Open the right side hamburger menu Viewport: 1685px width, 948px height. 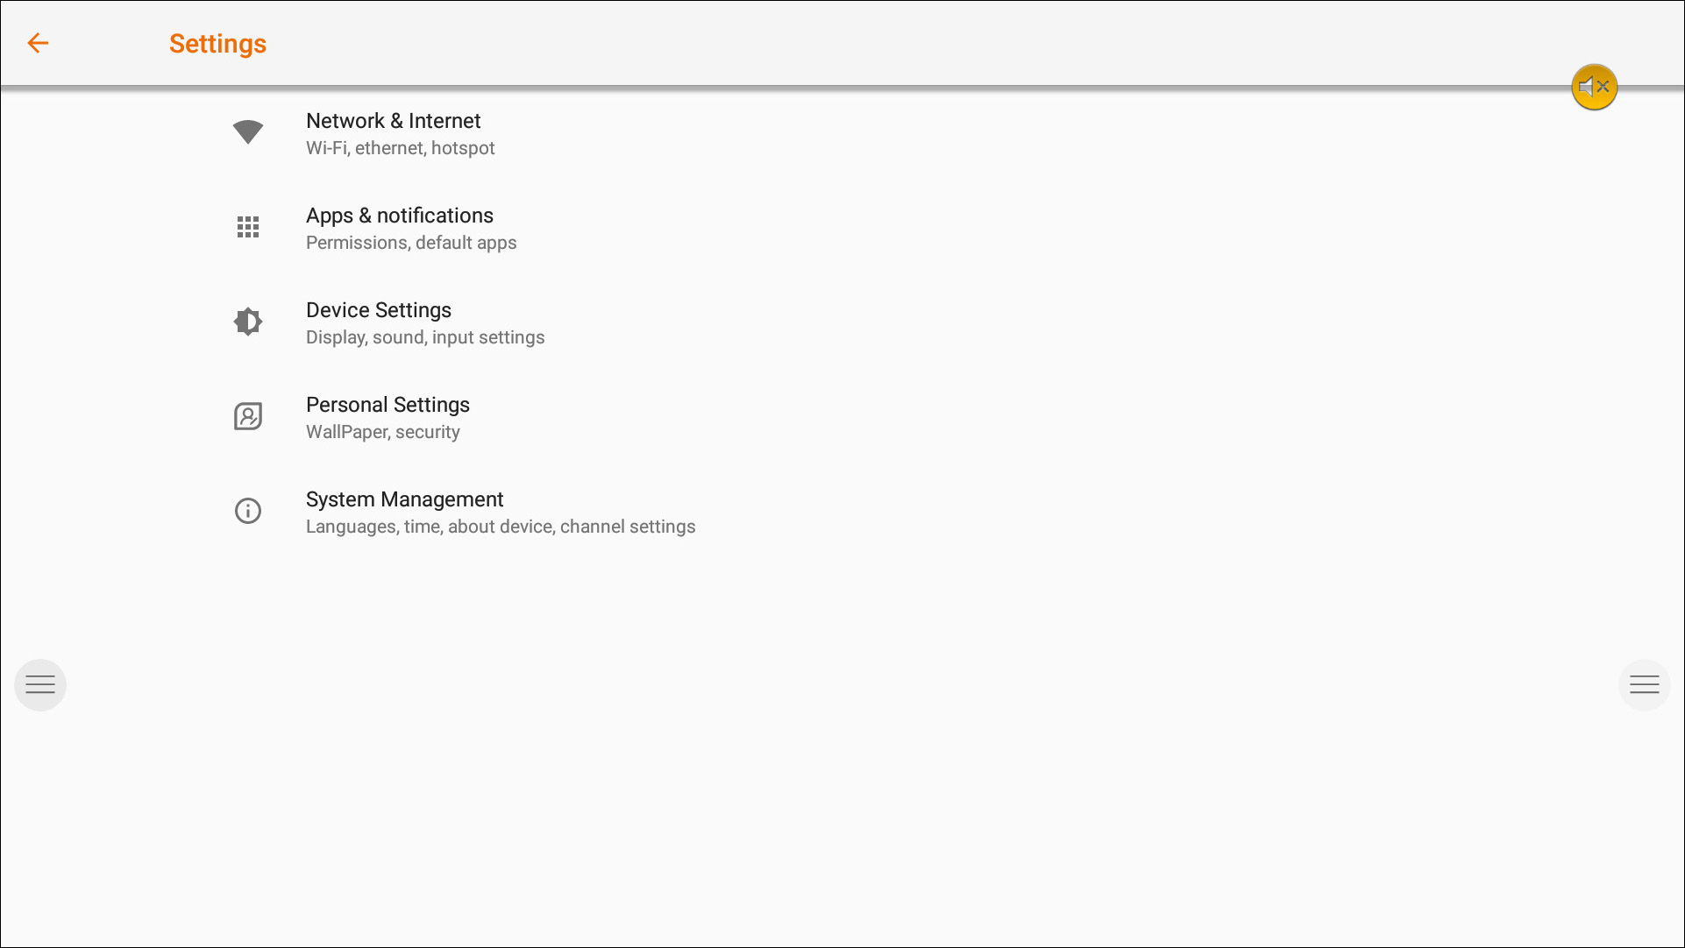[x=1644, y=685]
